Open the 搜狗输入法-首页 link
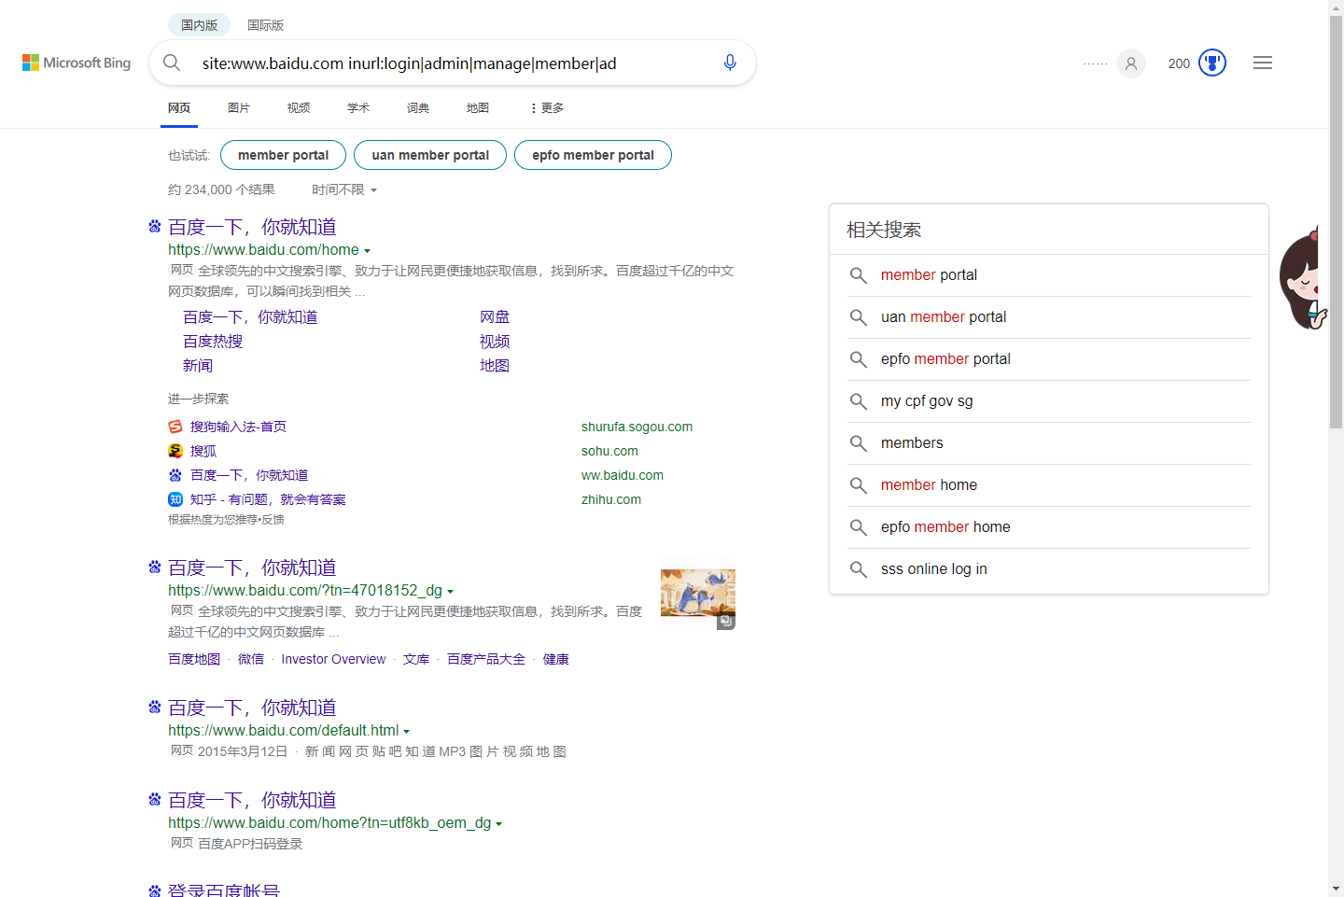This screenshot has height=897, width=1344. [238, 427]
